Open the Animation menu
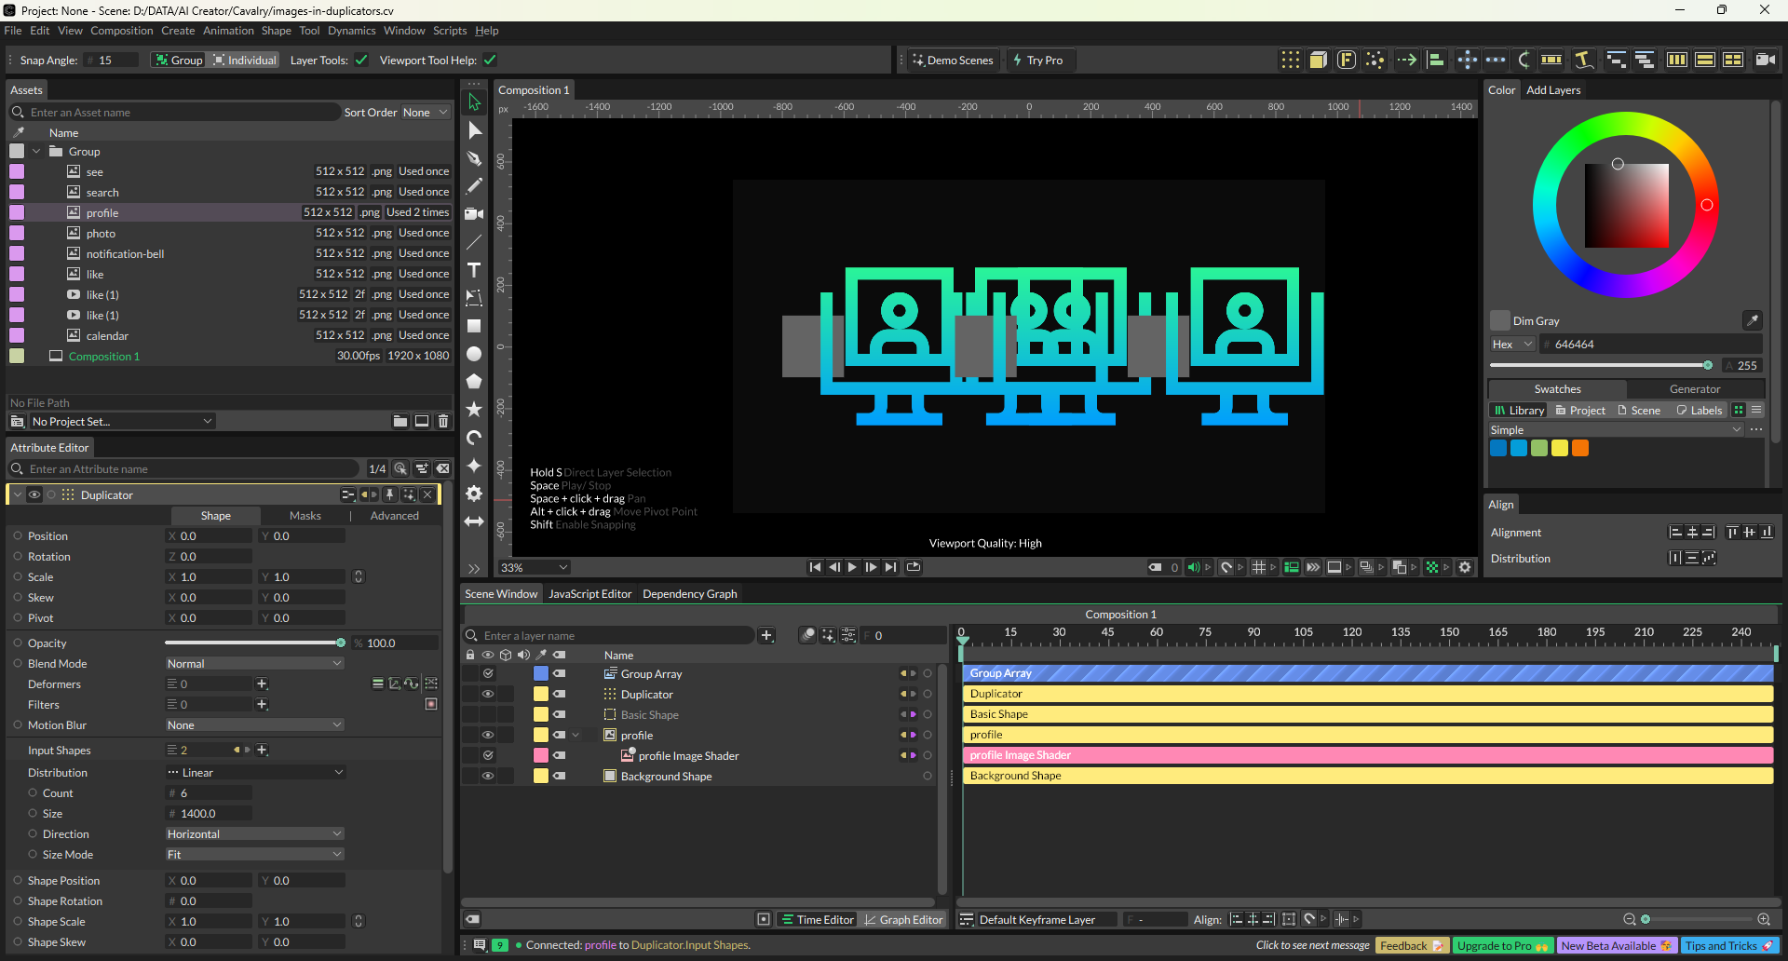Viewport: 1788px width, 961px height. 228,31
